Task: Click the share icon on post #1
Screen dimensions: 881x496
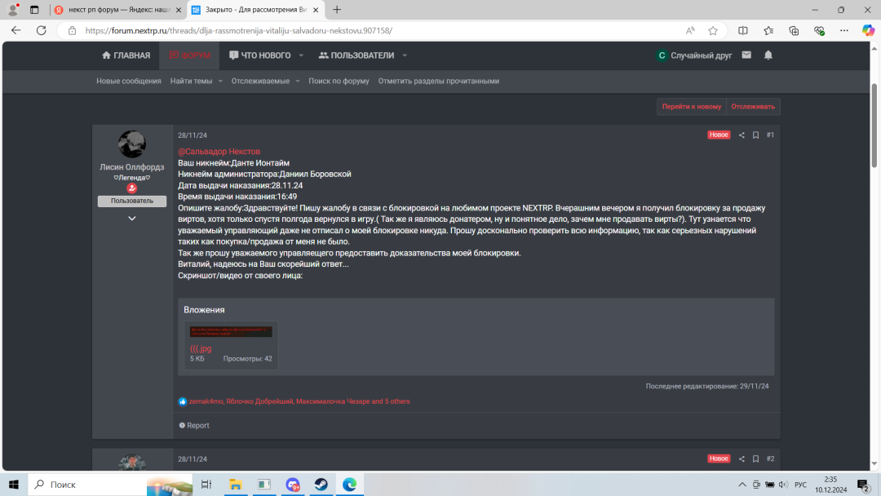Action: click(742, 135)
